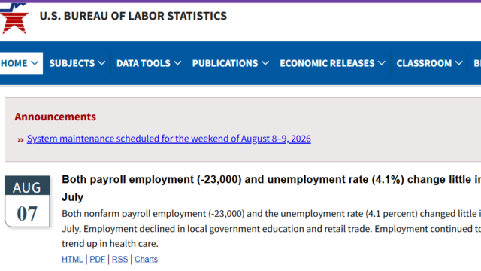This screenshot has width=481, height=271.
Task: Open the system maintenance announcement link
Action: pyautogui.click(x=168, y=139)
